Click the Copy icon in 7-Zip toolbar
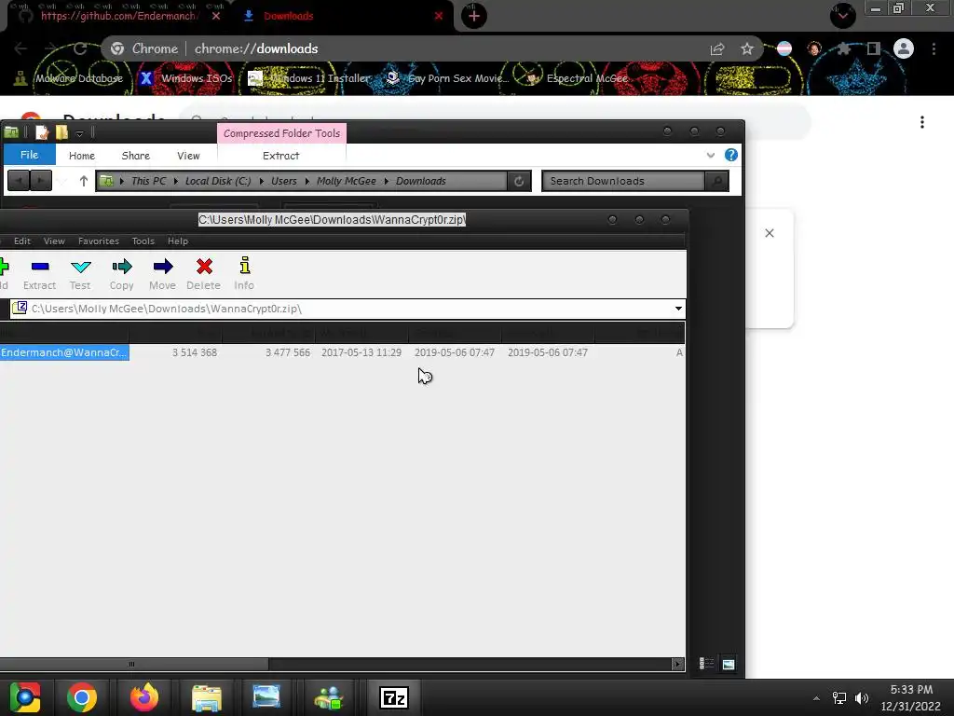This screenshot has height=716, width=954. pyautogui.click(x=122, y=274)
